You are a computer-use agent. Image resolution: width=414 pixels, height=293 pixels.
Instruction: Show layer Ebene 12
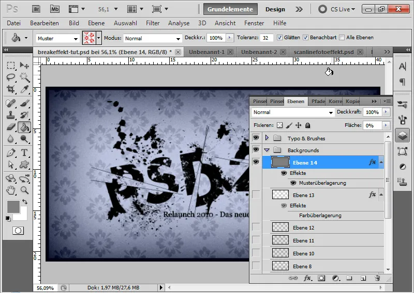[256, 227]
